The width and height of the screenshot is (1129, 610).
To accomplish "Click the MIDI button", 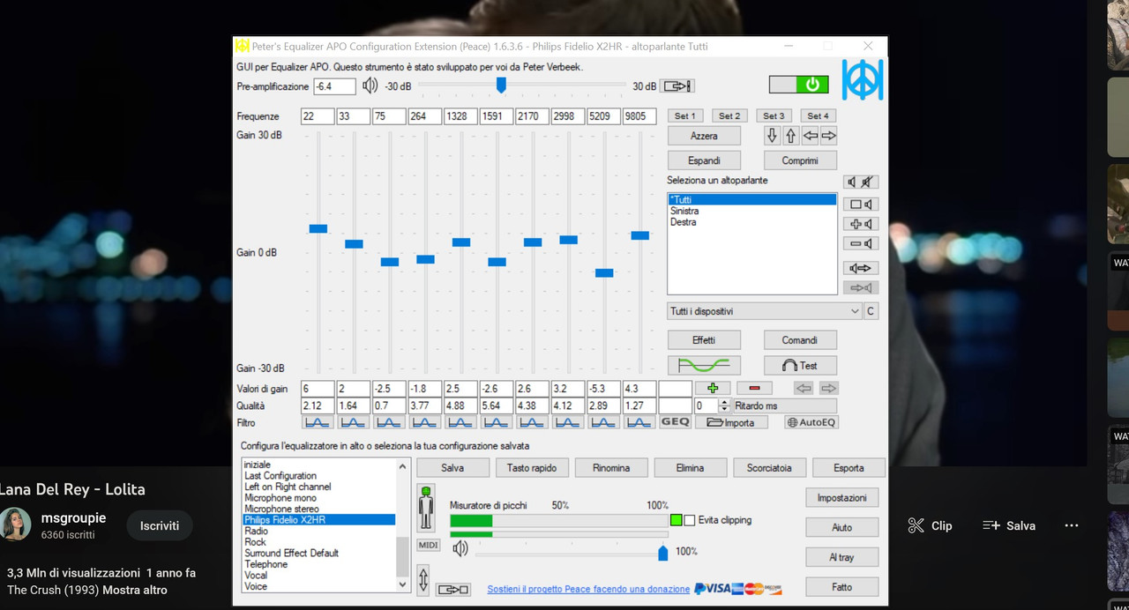I will [429, 546].
